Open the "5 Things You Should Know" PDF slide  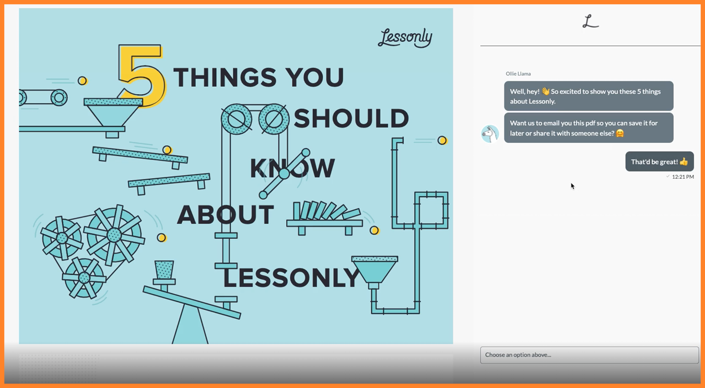click(x=236, y=176)
